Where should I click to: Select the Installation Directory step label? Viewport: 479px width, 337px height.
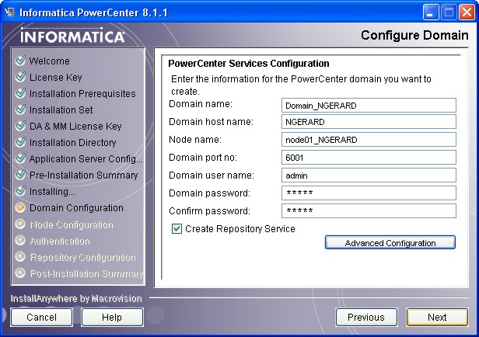tap(73, 142)
